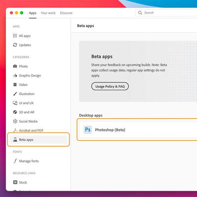197x197 pixels.
Task: Select the Social Media category label
Action: tap(28, 121)
